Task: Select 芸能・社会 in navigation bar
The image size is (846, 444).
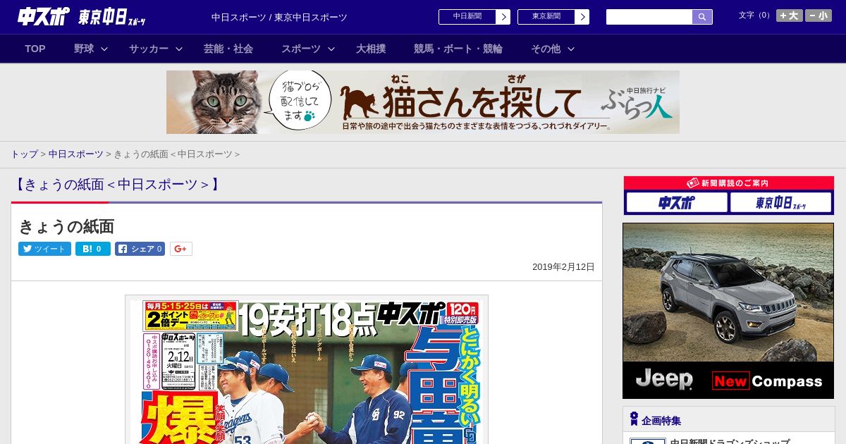Action: 228,49
